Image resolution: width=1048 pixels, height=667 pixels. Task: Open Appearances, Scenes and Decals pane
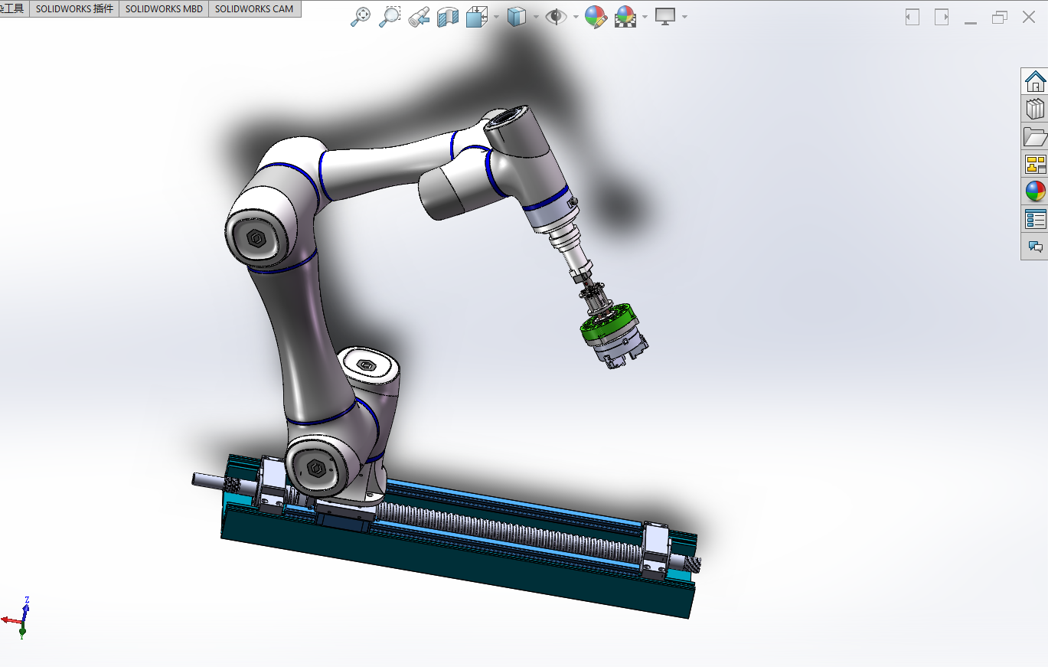point(1035,191)
